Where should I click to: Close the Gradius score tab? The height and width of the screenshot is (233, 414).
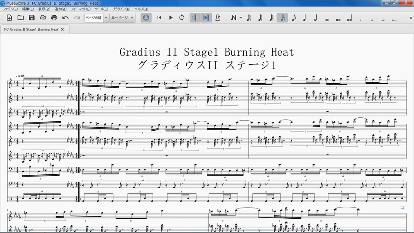click(63, 29)
